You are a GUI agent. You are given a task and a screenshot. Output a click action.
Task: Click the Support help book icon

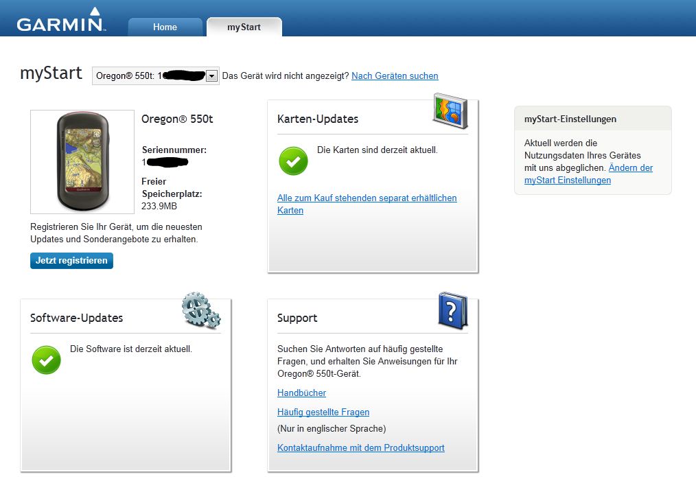point(453,311)
